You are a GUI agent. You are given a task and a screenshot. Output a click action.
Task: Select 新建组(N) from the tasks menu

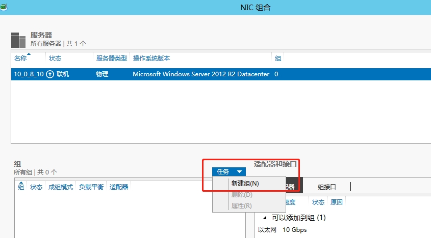(x=245, y=184)
